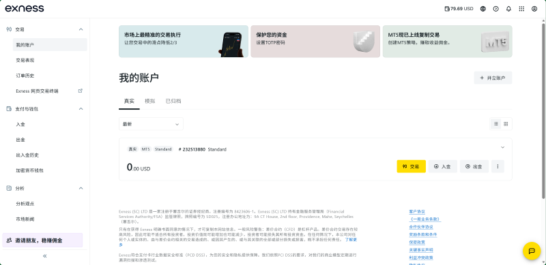Viewport: 546px width, 265px height.
Task: Open the 保密政策 link
Action: click(417, 242)
